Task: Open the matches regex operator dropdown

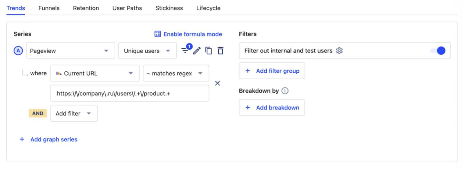Action: pos(176,73)
